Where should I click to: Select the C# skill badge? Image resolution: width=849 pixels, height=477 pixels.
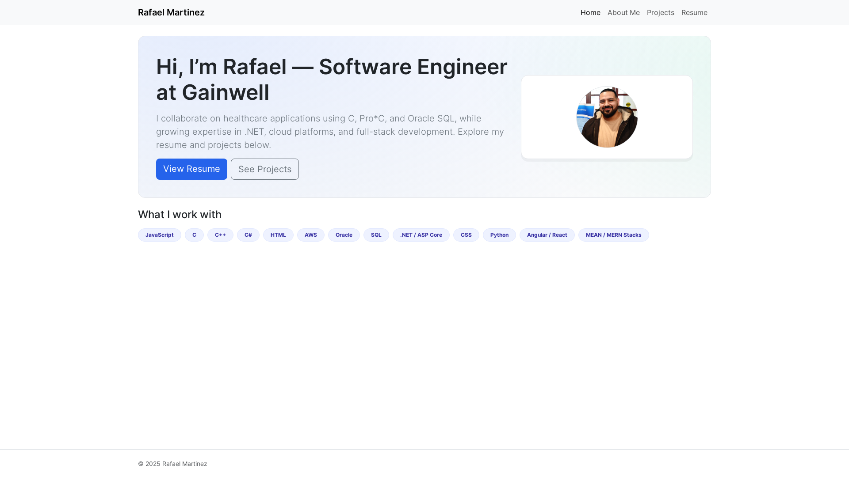pos(248,235)
